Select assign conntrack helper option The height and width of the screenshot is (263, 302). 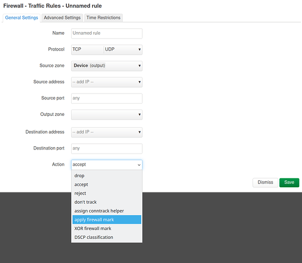[x=106, y=211]
